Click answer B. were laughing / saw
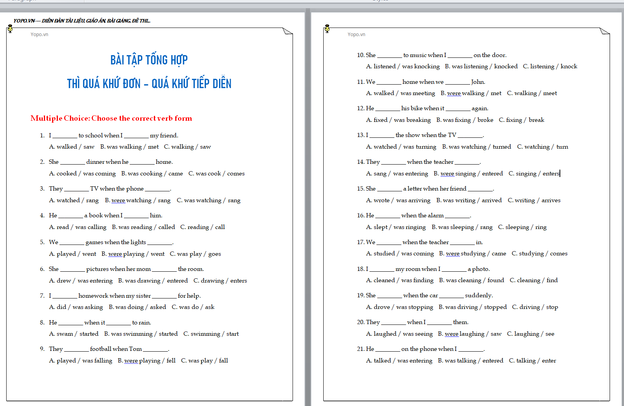The image size is (624, 406). click(469, 334)
